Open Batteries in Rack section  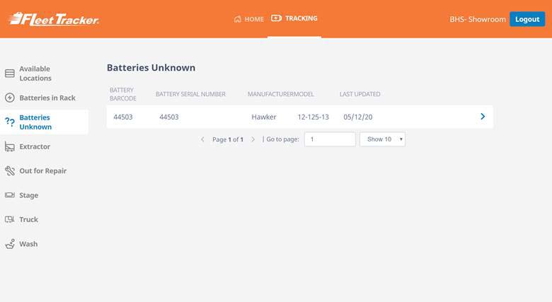click(47, 98)
